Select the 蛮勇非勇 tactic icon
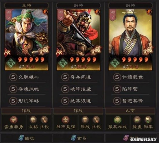Image resolution: width=159 pixels, height=143 pixels. (14, 120)
